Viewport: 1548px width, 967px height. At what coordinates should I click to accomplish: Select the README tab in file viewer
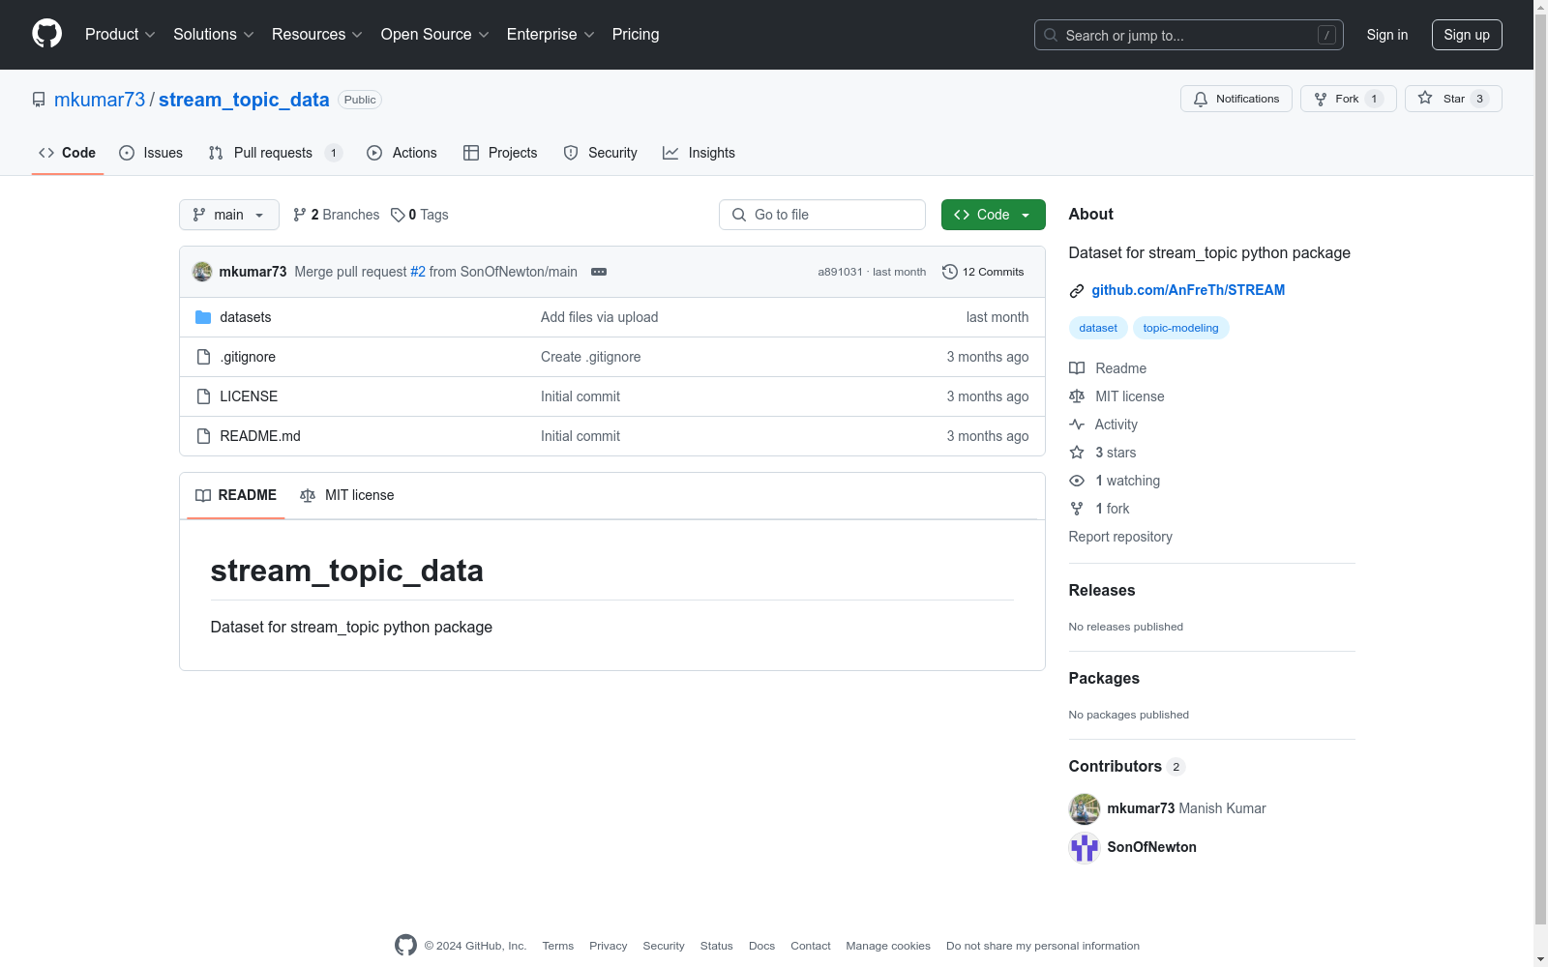click(x=236, y=495)
